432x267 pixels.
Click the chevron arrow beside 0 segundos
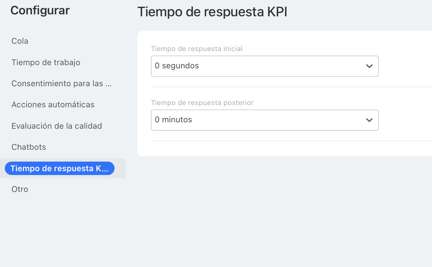(369, 66)
